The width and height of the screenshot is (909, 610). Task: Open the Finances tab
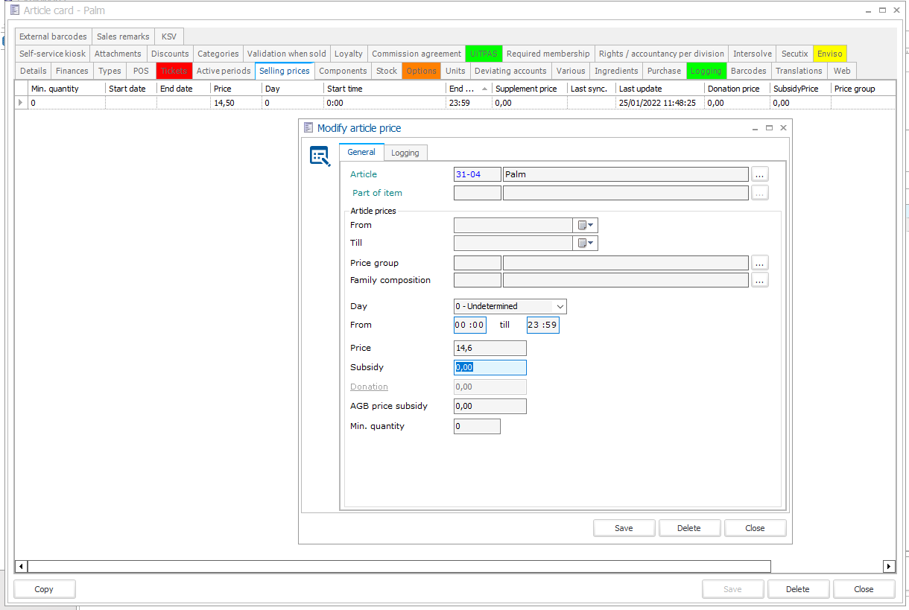pyautogui.click(x=72, y=71)
